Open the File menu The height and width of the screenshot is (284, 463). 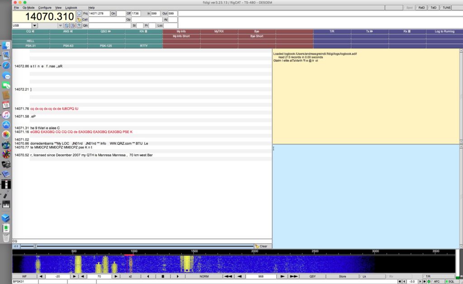point(16,8)
